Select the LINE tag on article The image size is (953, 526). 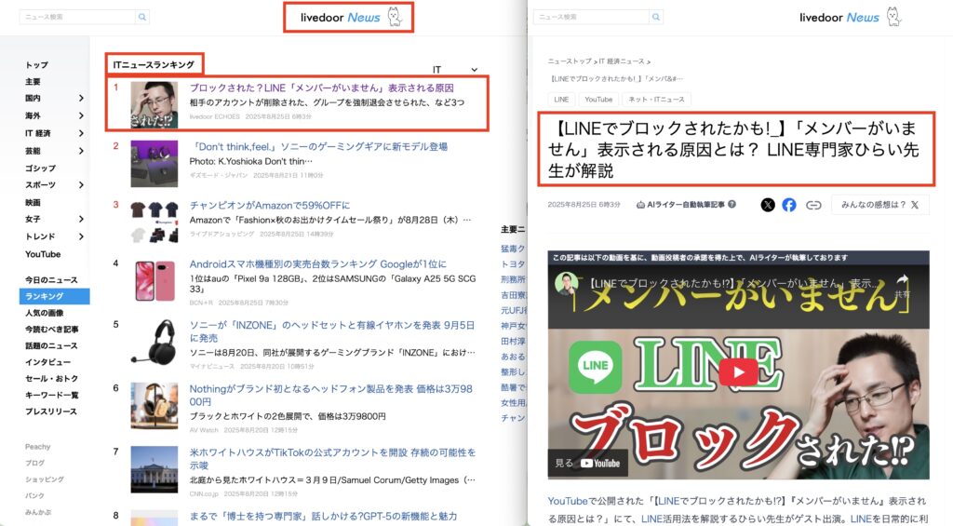pos(561,99)
